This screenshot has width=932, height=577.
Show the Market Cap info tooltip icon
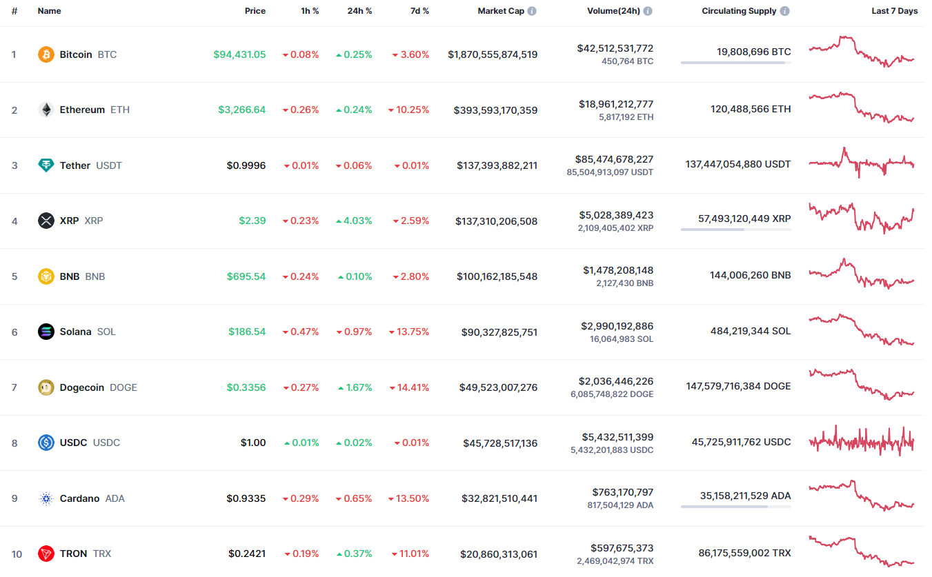pyautogui.click(x=532, y=11)
